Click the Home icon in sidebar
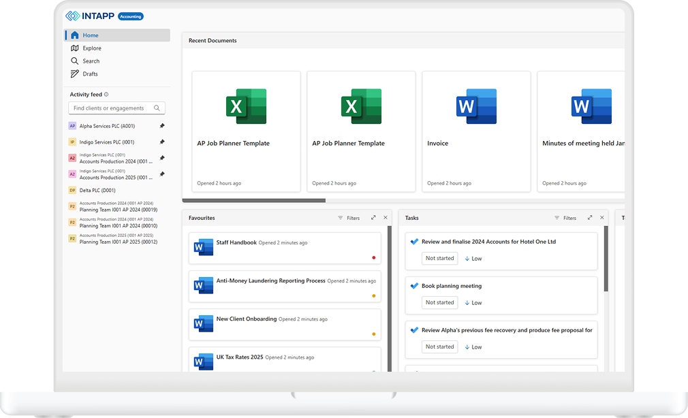688x418 pixels. coord(75,35)
